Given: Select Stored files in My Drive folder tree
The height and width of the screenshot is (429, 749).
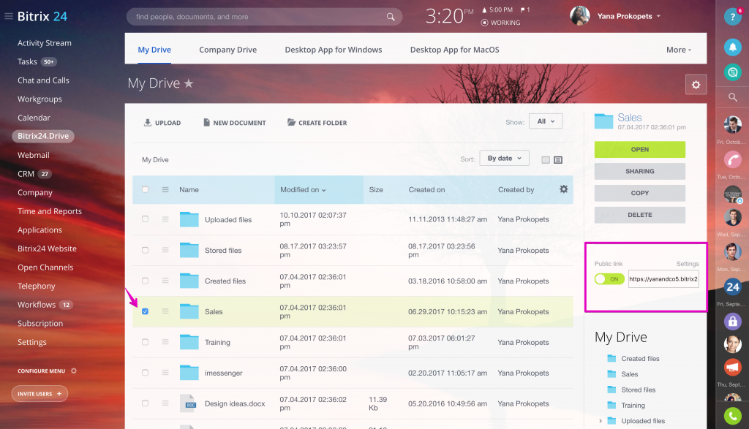Looking at the screenshot, I should [638, 390].
